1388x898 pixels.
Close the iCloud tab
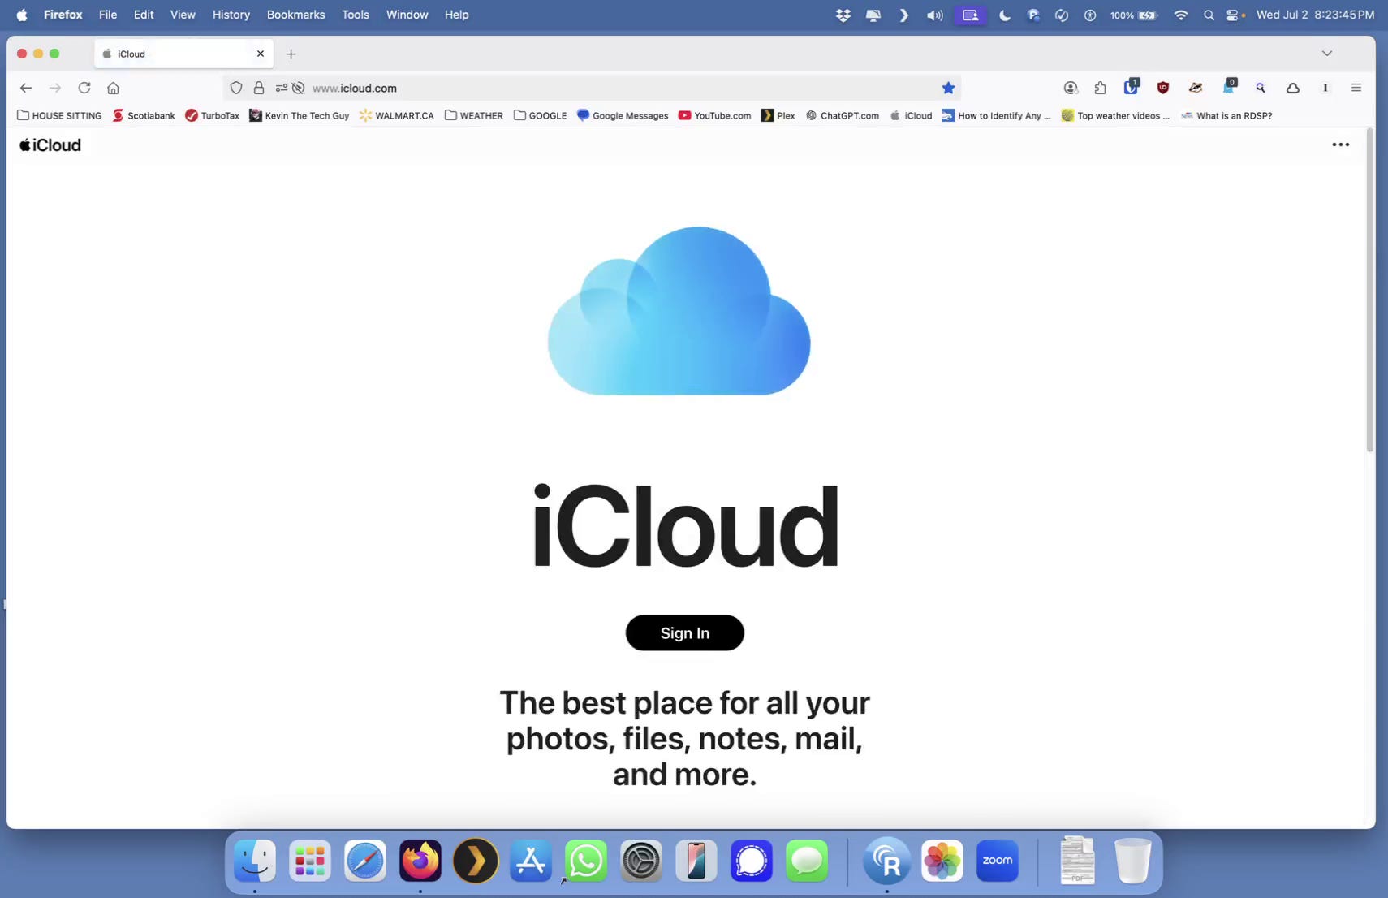[261, 54]
